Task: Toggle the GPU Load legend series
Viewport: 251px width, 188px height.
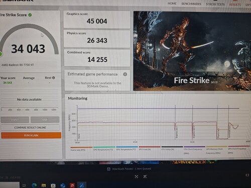Action: (150, 148)
